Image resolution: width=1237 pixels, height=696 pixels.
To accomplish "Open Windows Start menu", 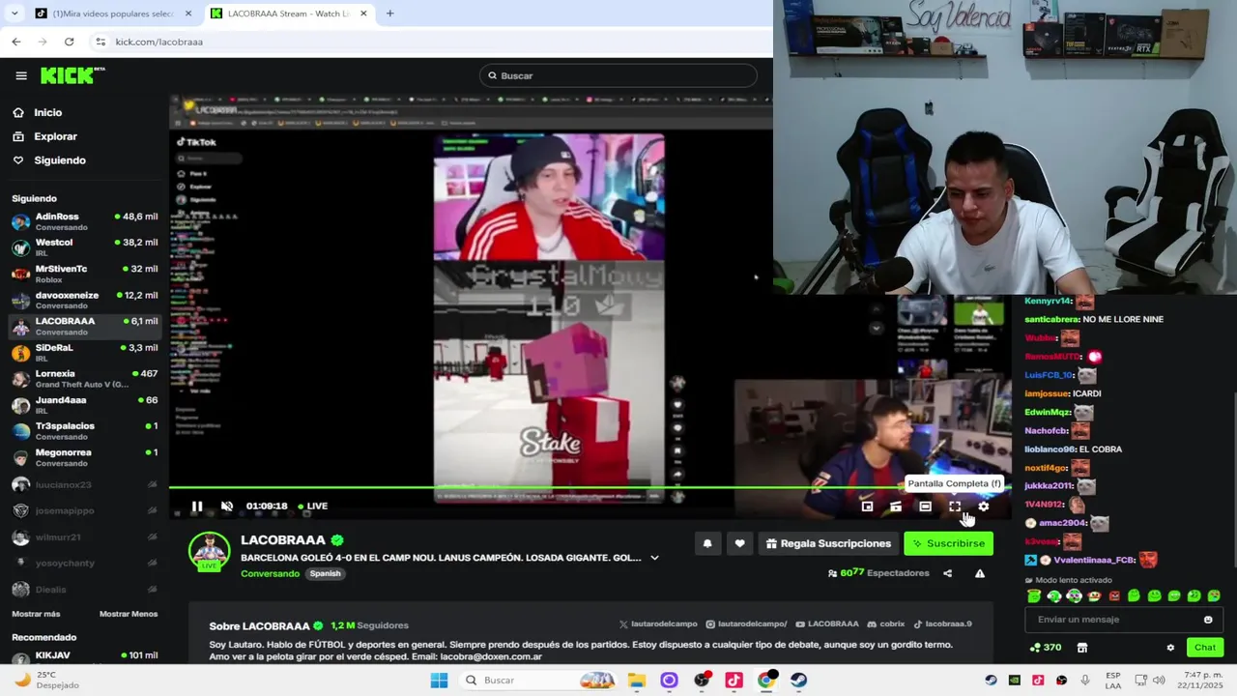I will [439, 681].
